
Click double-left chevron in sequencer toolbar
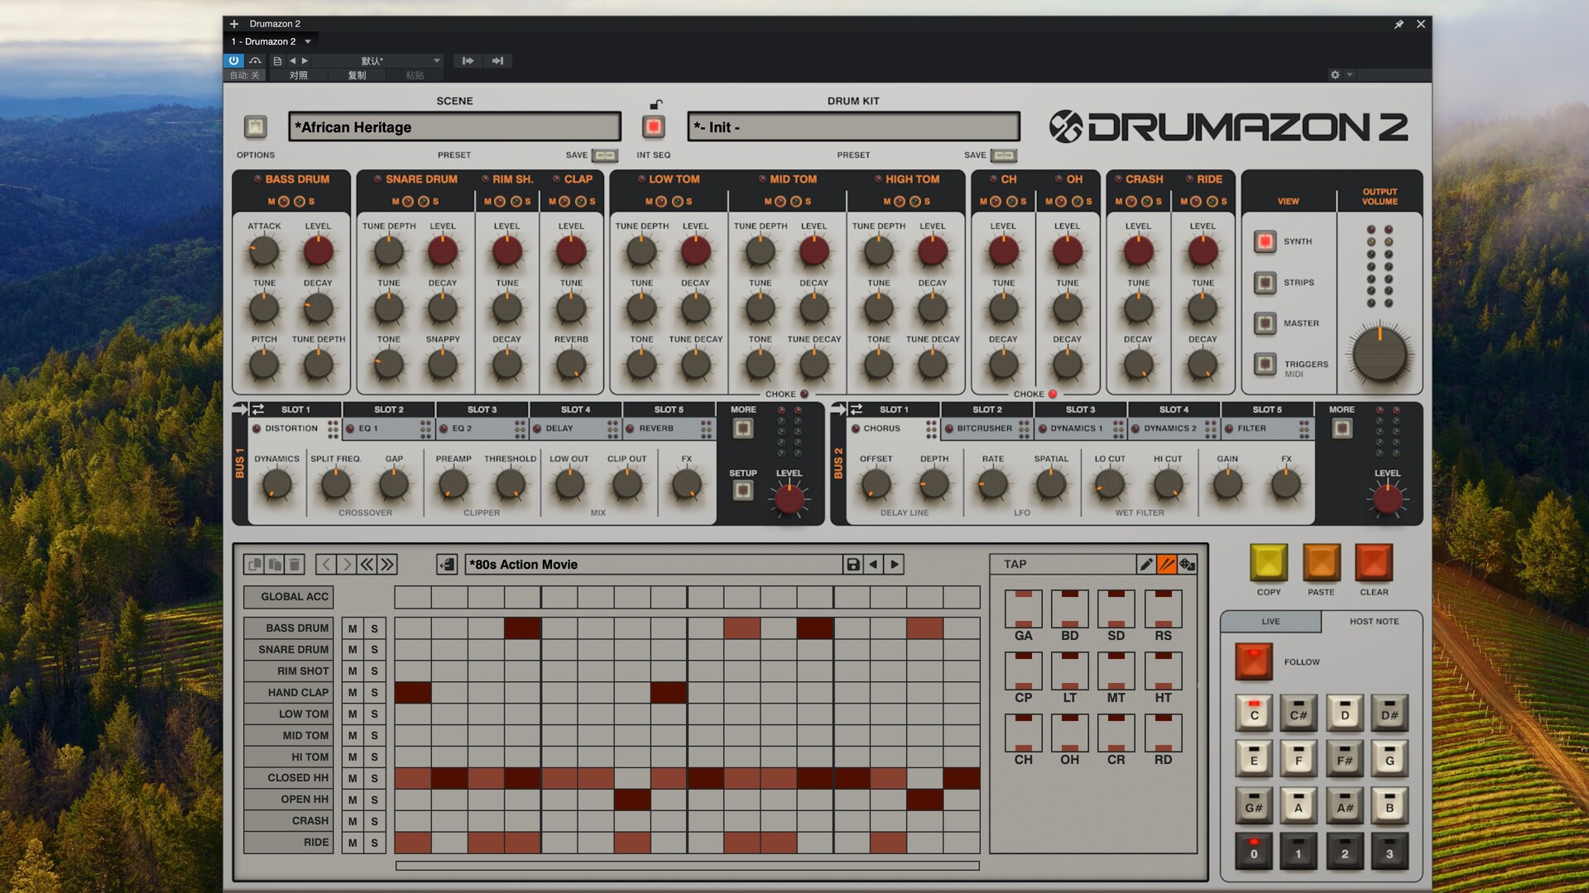(x=367, y=565)
